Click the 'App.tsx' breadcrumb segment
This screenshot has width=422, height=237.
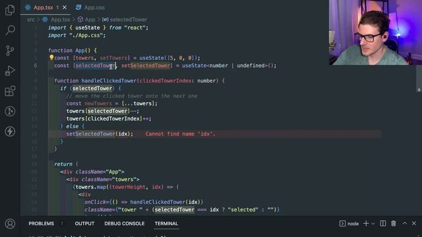point(60,20)
